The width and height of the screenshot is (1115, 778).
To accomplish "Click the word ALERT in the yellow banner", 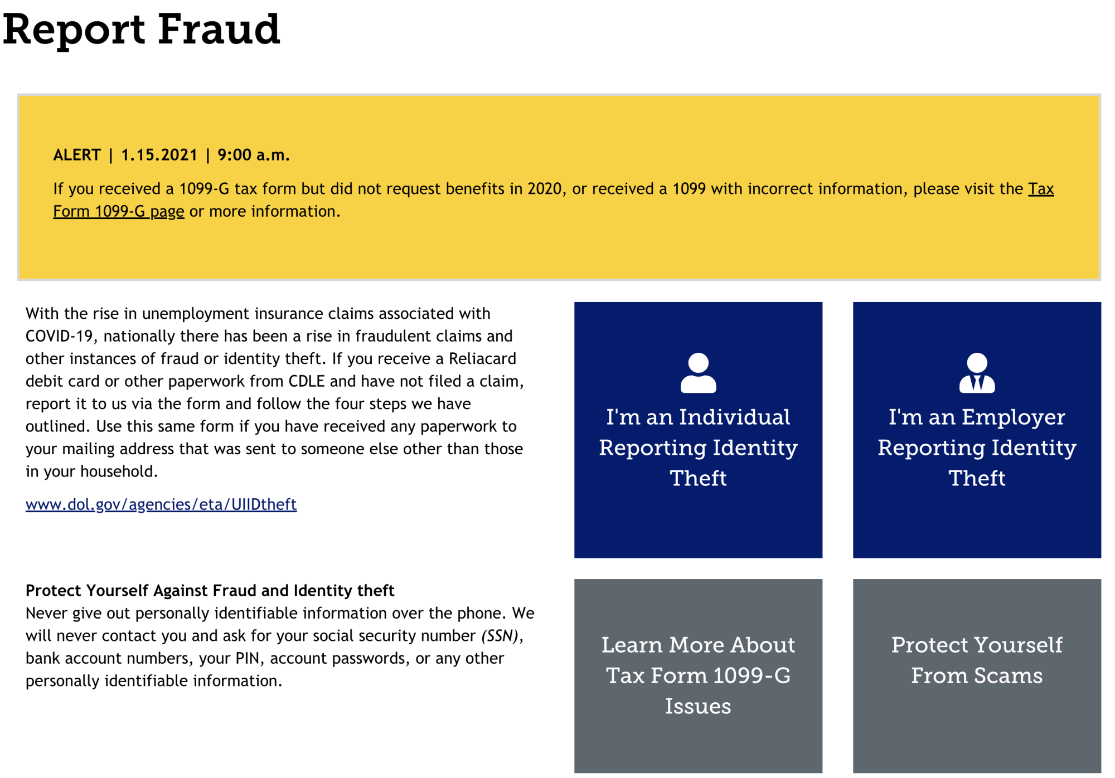I will (77, 155).
